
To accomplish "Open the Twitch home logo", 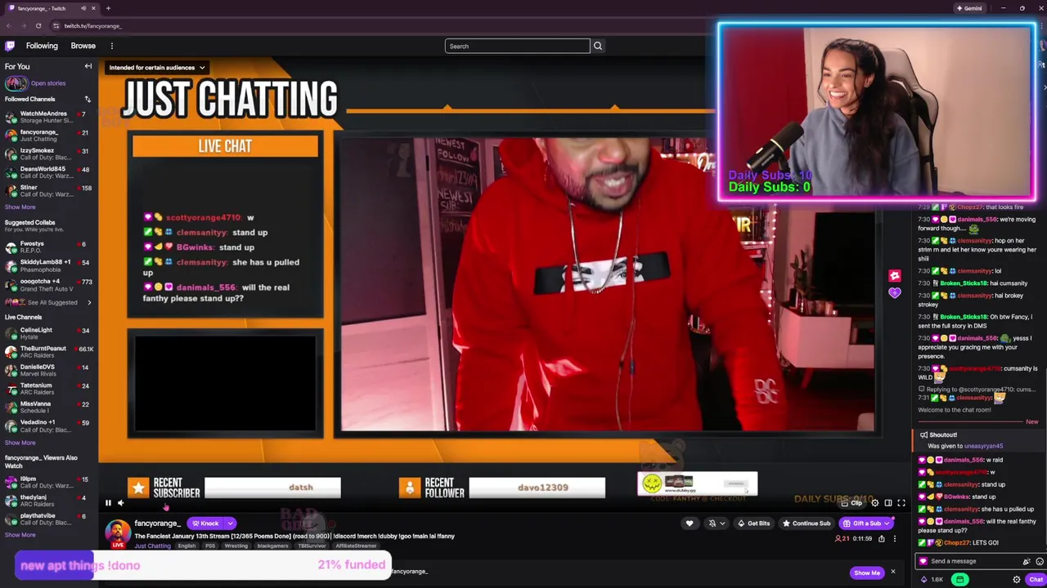I will point(10,46).
